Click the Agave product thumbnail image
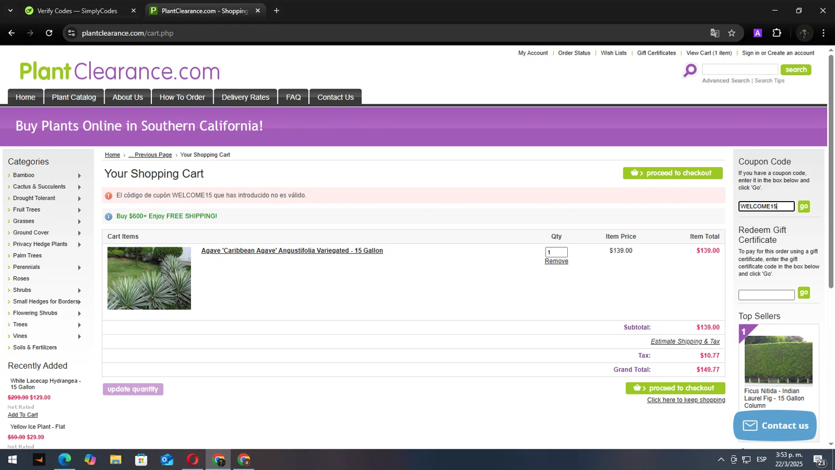The height and width of the screenshot is (470, 835). click(149, 278)
